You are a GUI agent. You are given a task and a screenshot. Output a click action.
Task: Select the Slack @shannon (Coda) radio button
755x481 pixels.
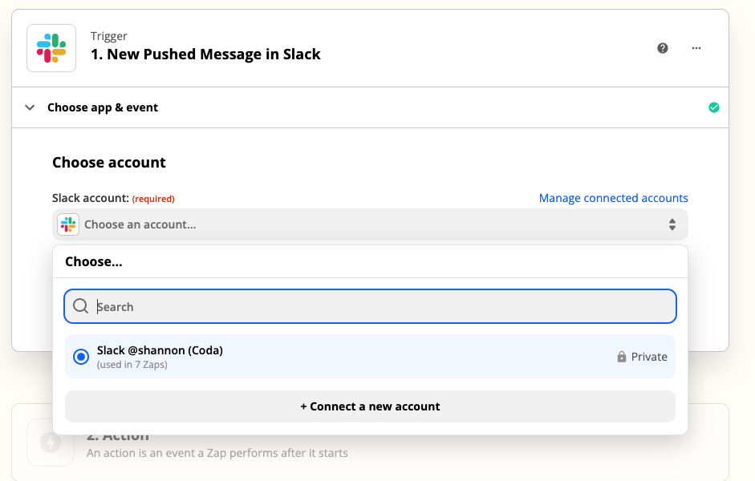(81, 357)
